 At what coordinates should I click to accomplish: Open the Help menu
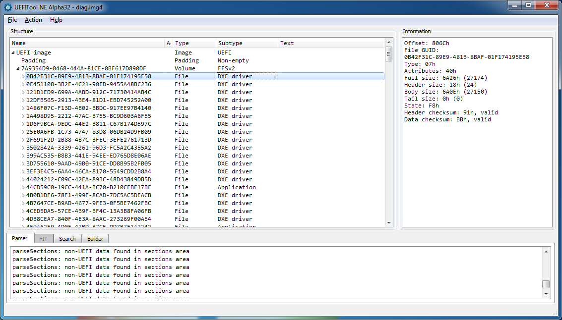coord(56,20)
